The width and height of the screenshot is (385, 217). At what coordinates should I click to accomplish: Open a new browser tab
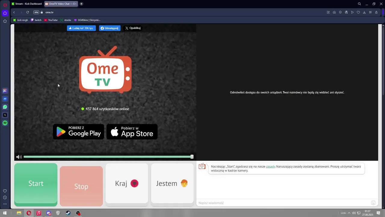pos(81,4)
